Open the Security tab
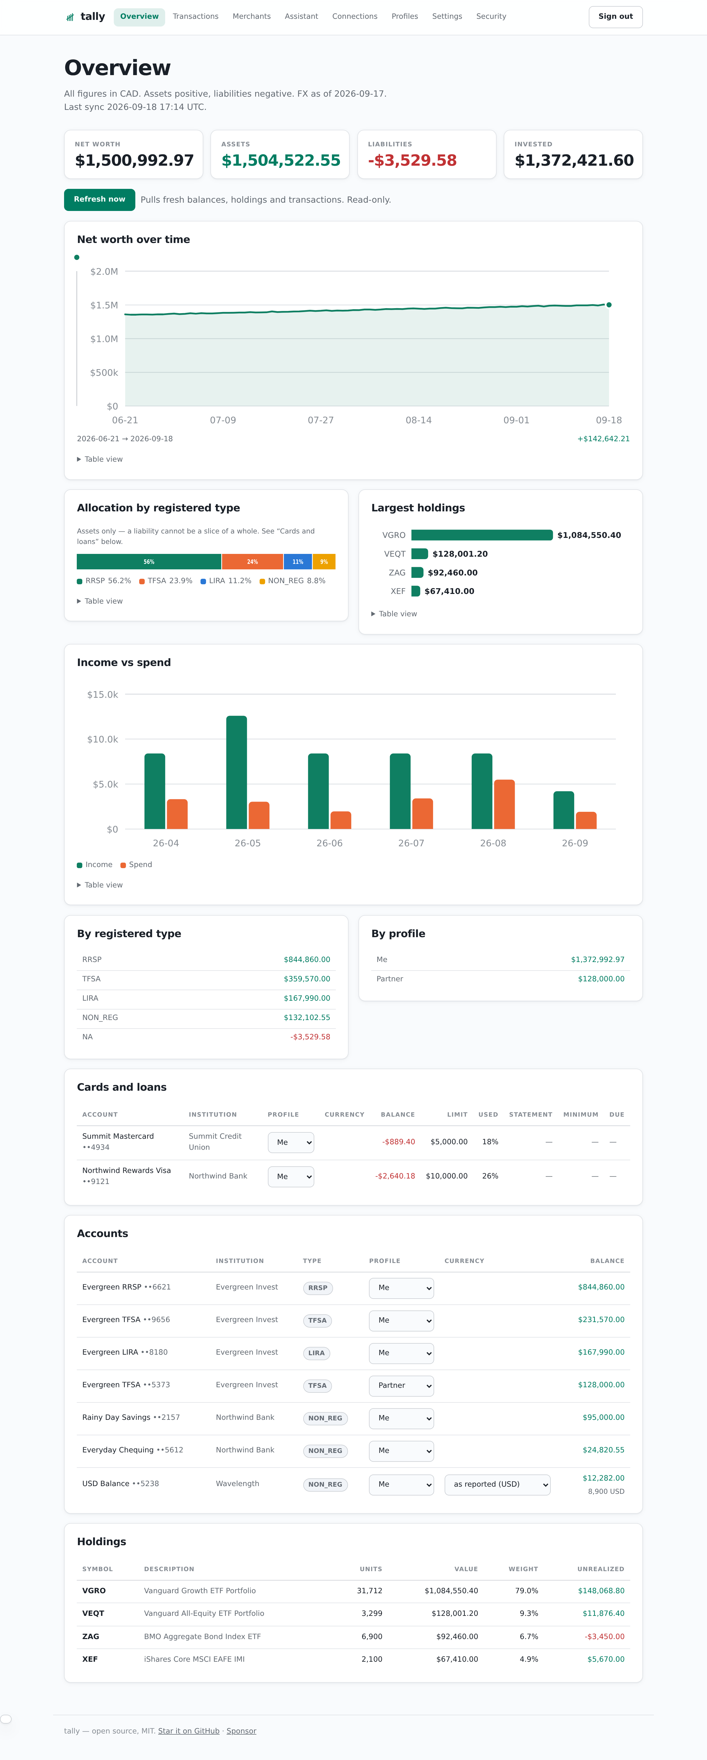 point(491,16)
